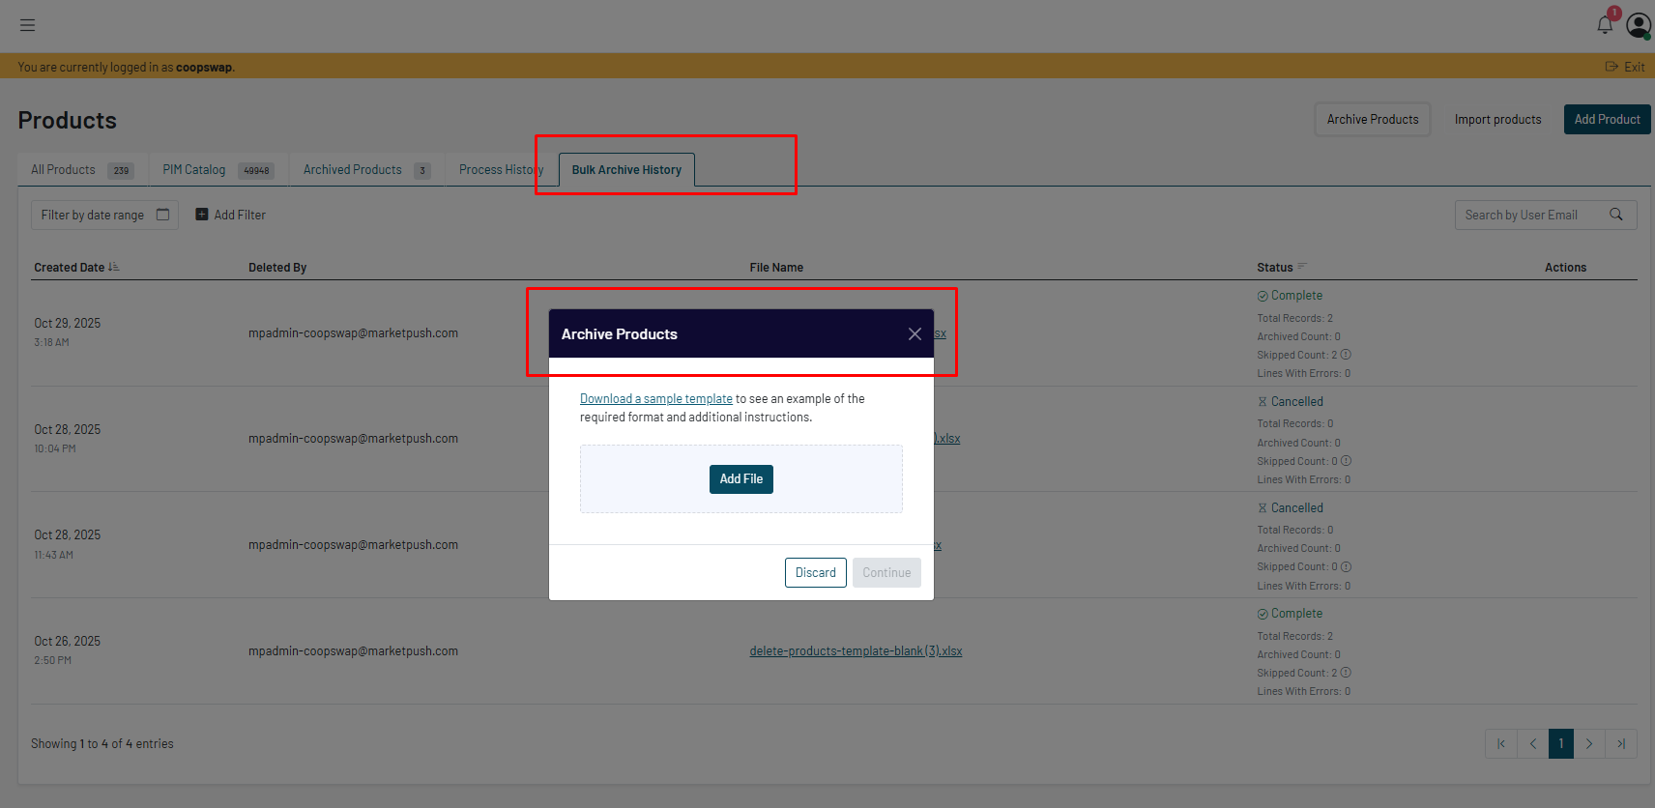Click Discard in the dialog
Viewport: 1655px width, 808px height.
pos(816,572)
